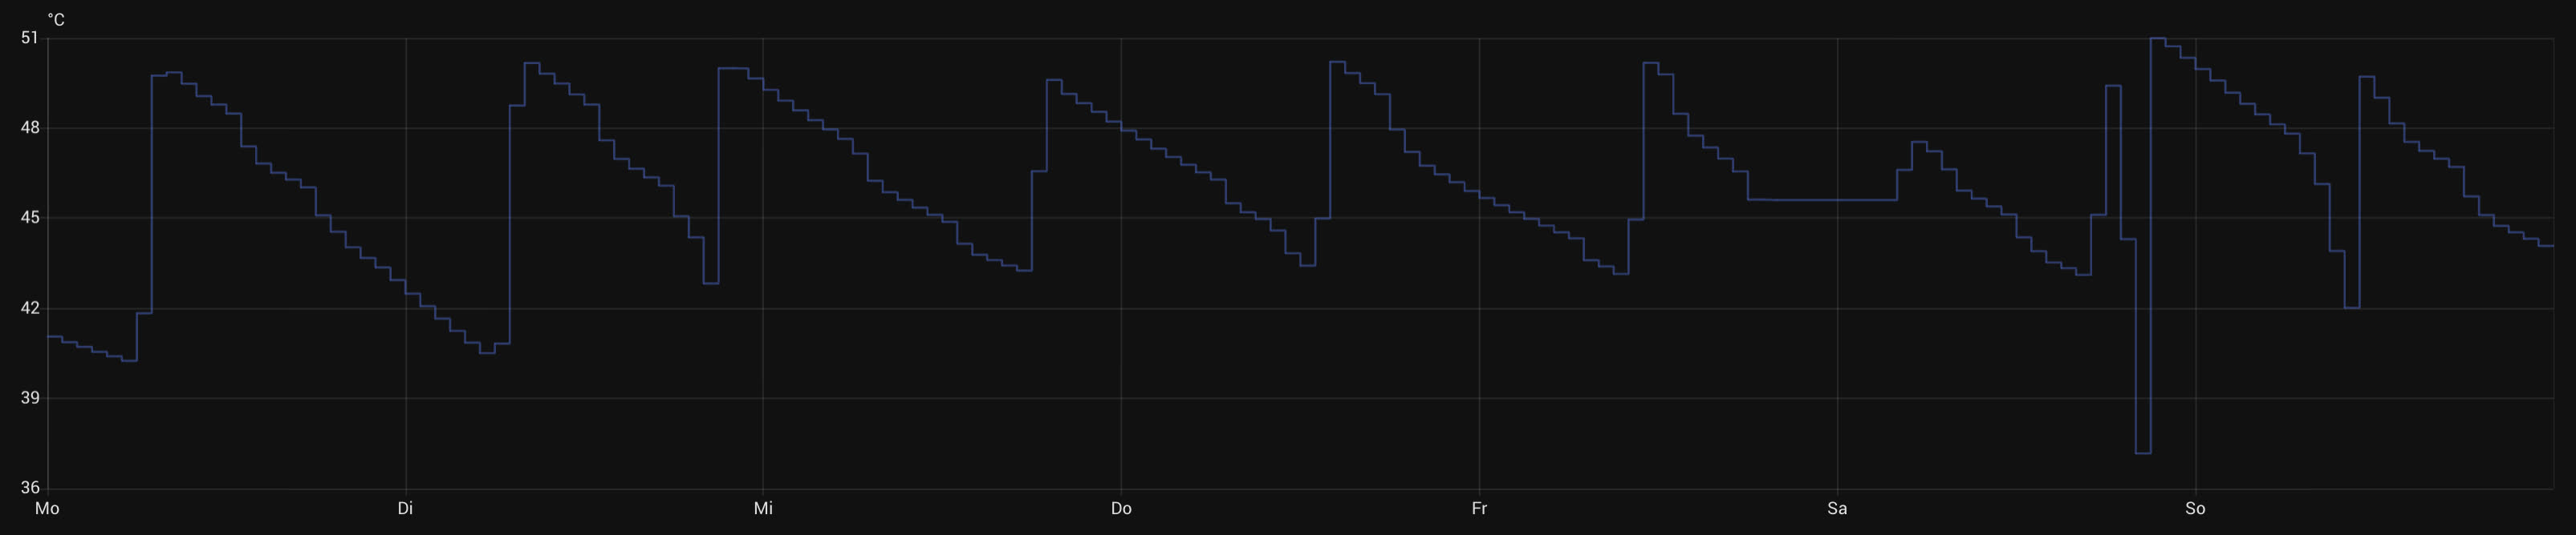Click the Mi label on the x-axis
Viewport: 2576px width, 535px height.
tap(763, 508)
